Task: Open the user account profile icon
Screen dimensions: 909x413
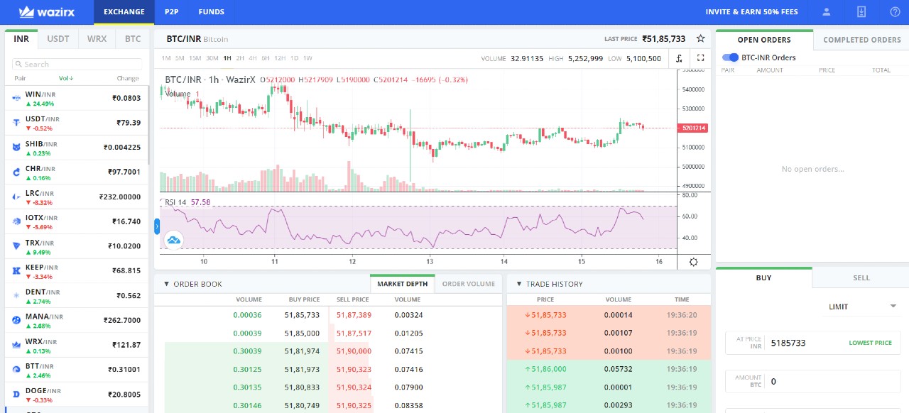Action: coord(827,12)
